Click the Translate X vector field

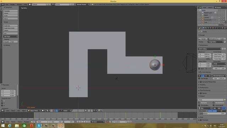(x=8, y=91)
